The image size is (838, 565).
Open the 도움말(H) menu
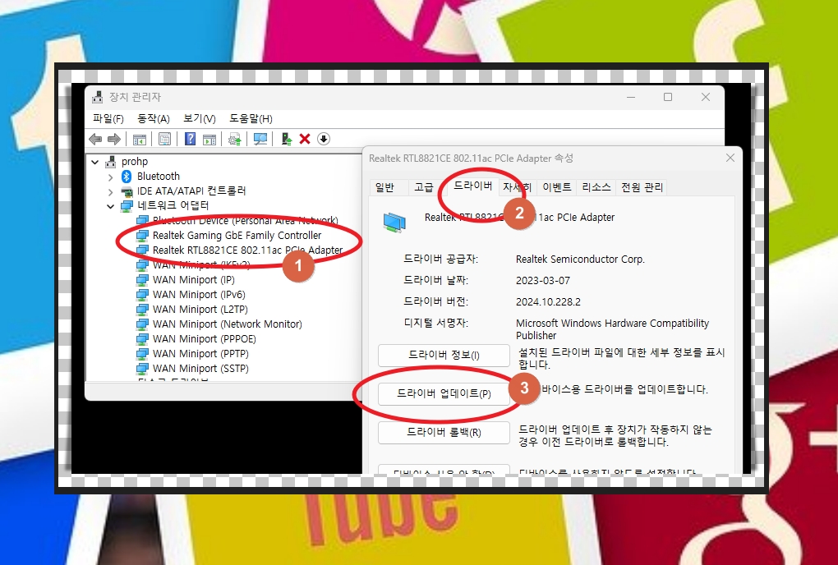tap(251, 118)
